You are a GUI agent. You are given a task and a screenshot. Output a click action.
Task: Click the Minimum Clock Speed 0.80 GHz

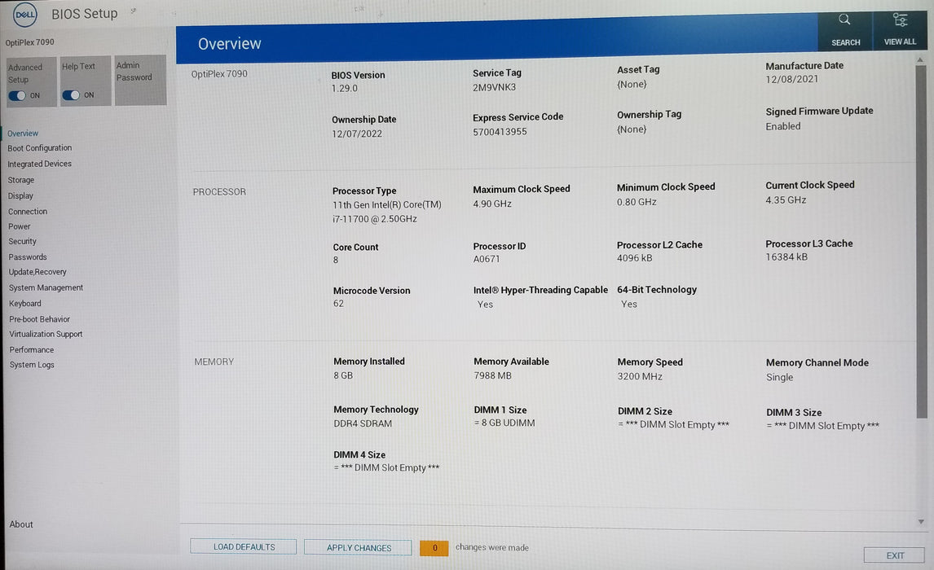click(x=637, y=202)
